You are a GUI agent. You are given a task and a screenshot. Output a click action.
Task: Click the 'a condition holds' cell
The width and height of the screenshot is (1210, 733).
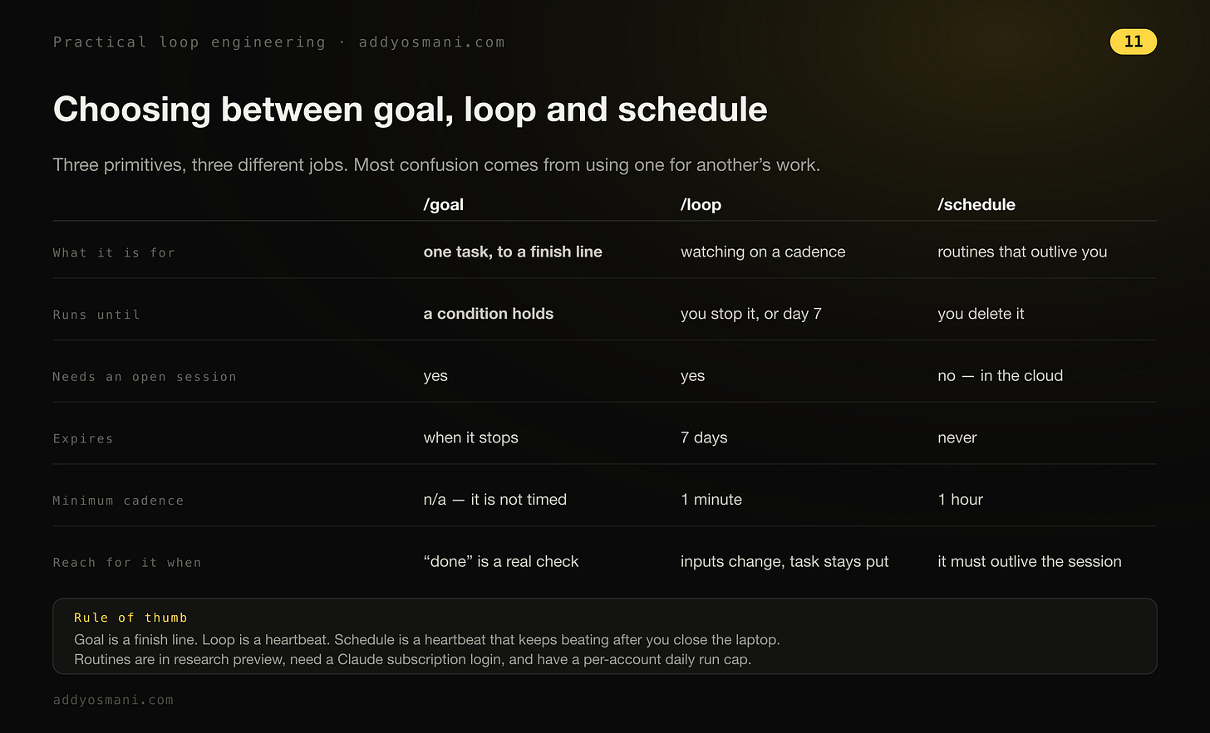[x=489, y=314]
